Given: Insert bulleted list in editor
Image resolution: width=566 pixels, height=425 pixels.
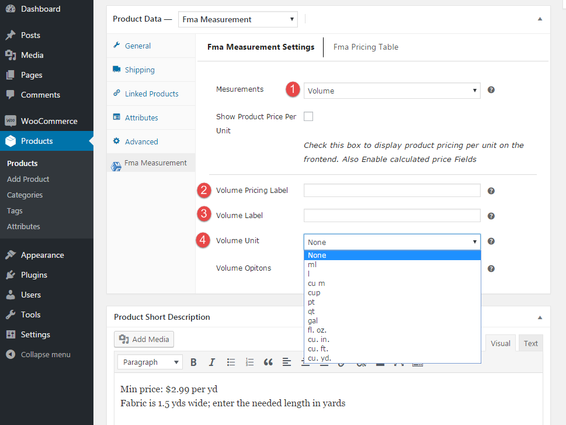Looking at the screenshot, I should [x=231, y=362].
